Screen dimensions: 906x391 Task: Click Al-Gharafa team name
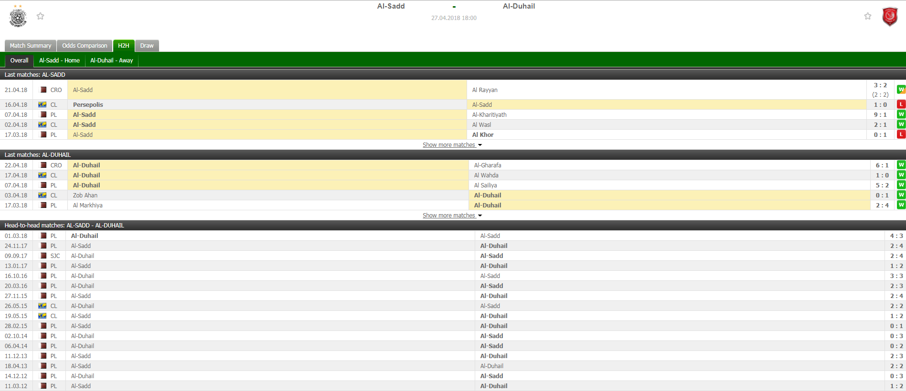click(488, 165)
